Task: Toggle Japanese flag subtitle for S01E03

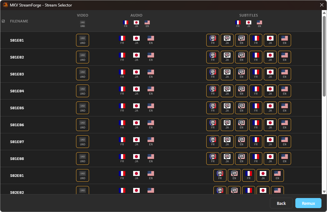Action: click(270, 74)
